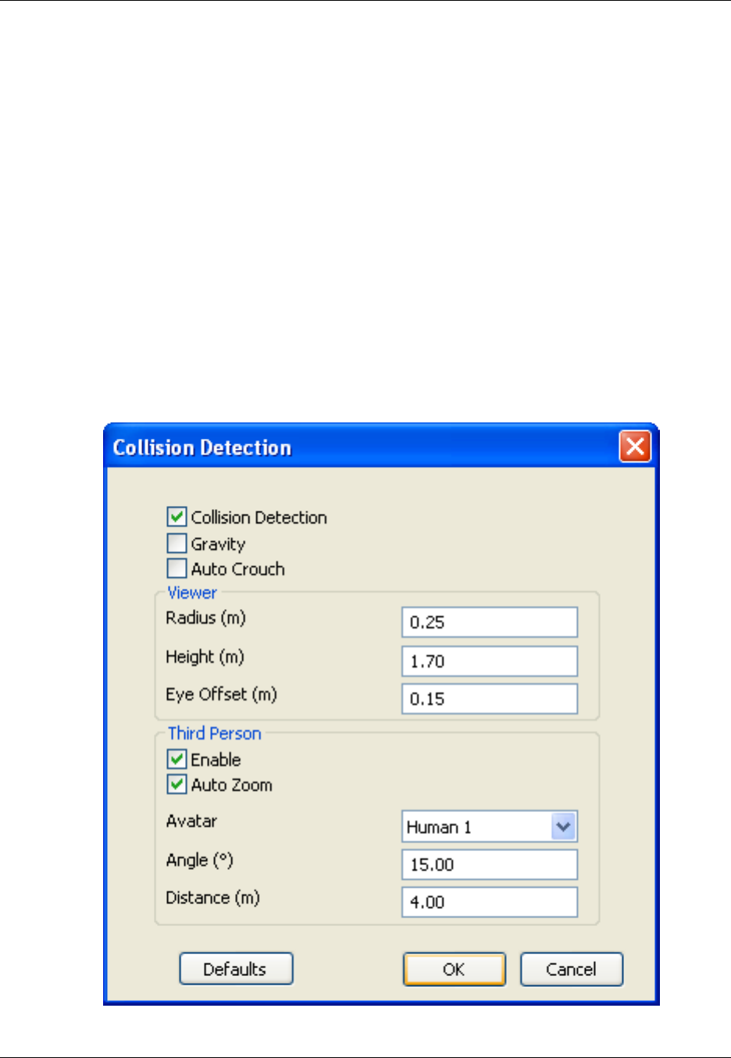This screenshot has width=731, height=1058.
Task: Click the Height (m) field showing 1.70
Action: [x=490, y=661]
